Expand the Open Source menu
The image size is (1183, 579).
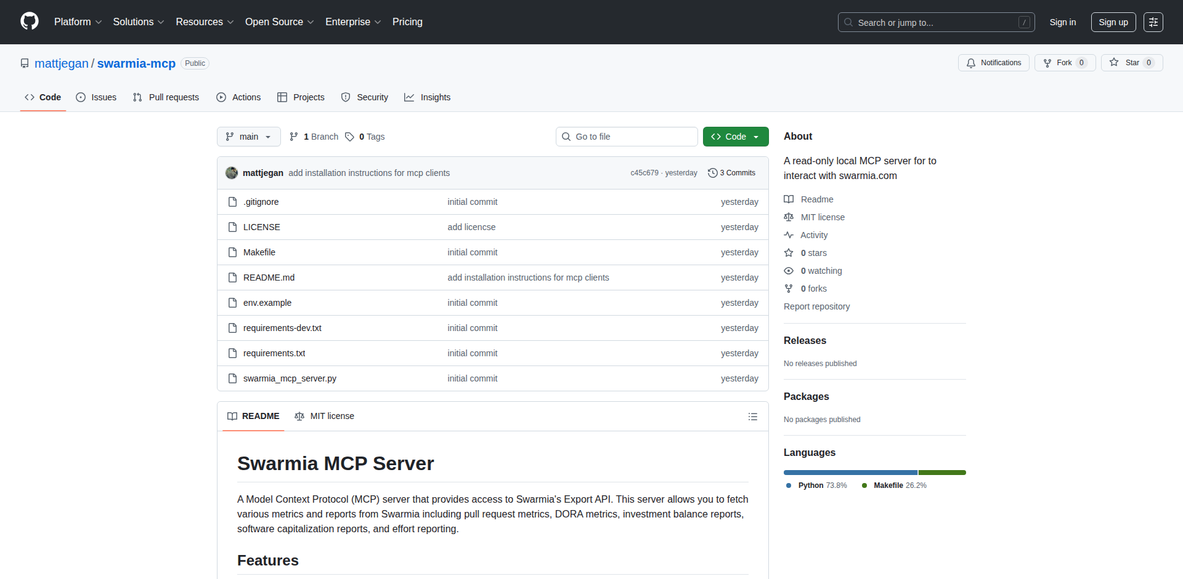pyautogui.click(x=279, y=22)
